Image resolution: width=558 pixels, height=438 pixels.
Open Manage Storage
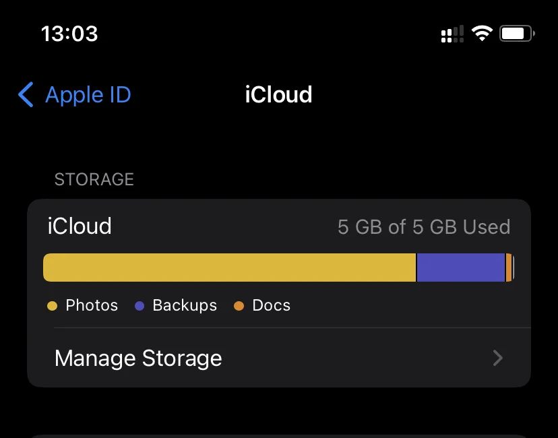279,358
